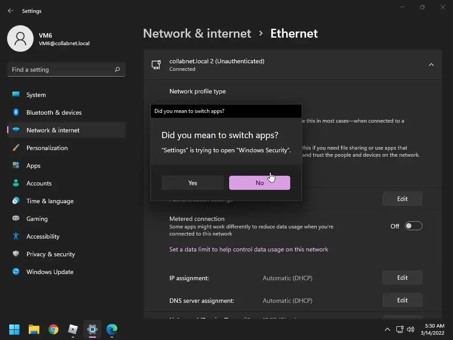Screen dimensions: 453x340
Task: Show hidden icons in system tray
Action: tap(388, 329)
